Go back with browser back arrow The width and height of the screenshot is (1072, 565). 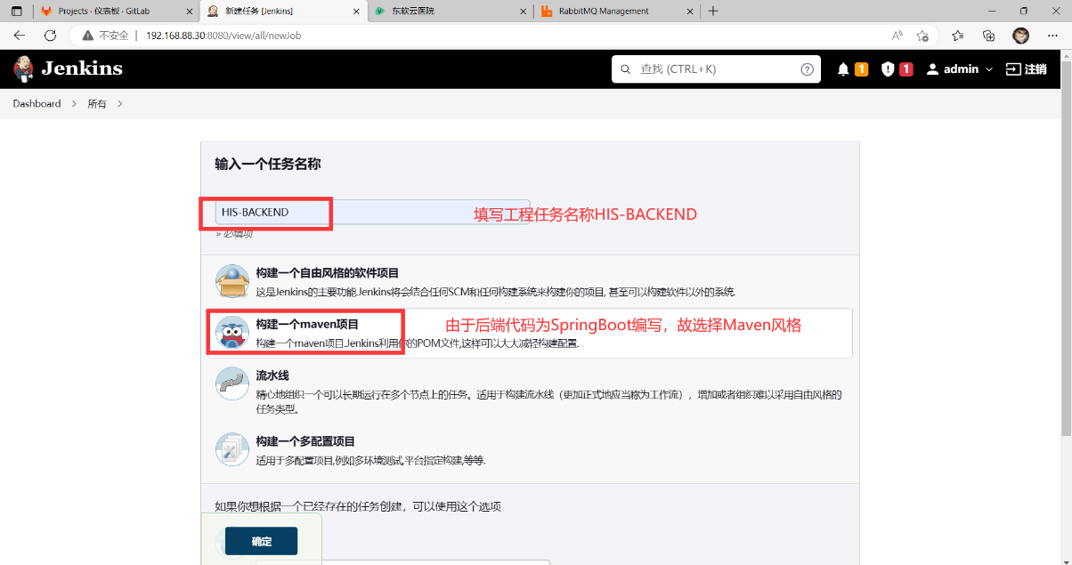(x=20, y=36)
